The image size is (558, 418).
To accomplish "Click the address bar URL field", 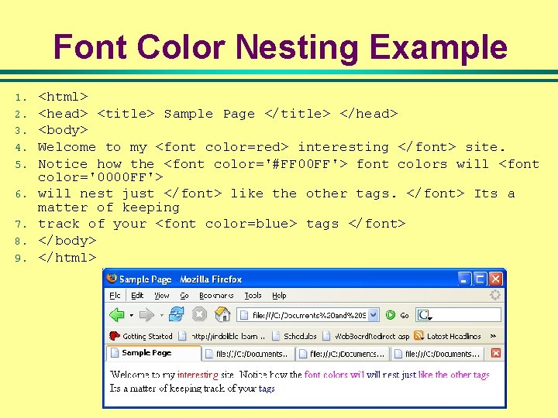I will click(x=309, y=315).
